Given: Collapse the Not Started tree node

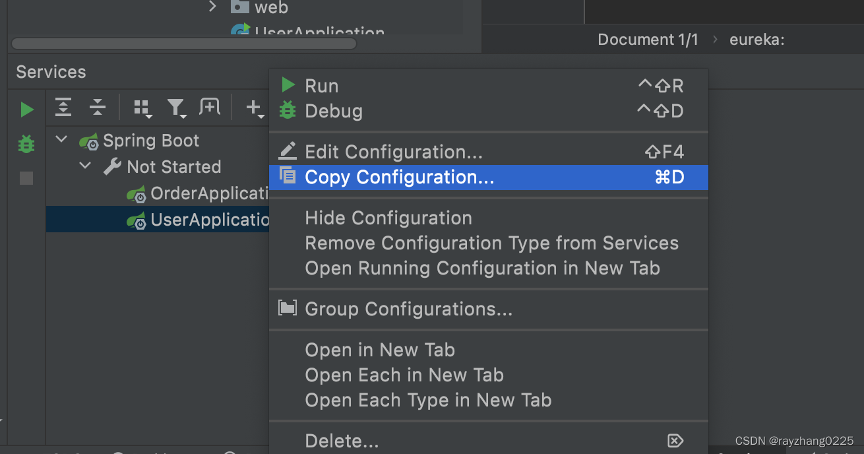Looking at the screenshot, I should (x=85, y=166).
